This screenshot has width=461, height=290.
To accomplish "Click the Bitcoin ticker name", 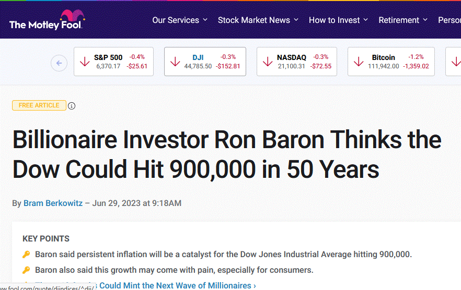I will tap(384, 57).
